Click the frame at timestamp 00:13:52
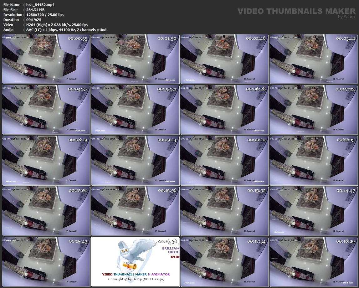The width and height of the screenshot is (359, 288). click(x=224, y=211)
